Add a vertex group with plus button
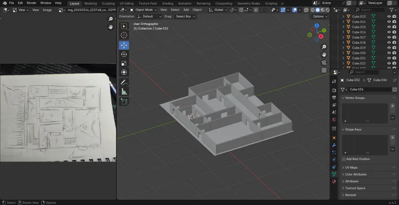 (x=393, y=106)
